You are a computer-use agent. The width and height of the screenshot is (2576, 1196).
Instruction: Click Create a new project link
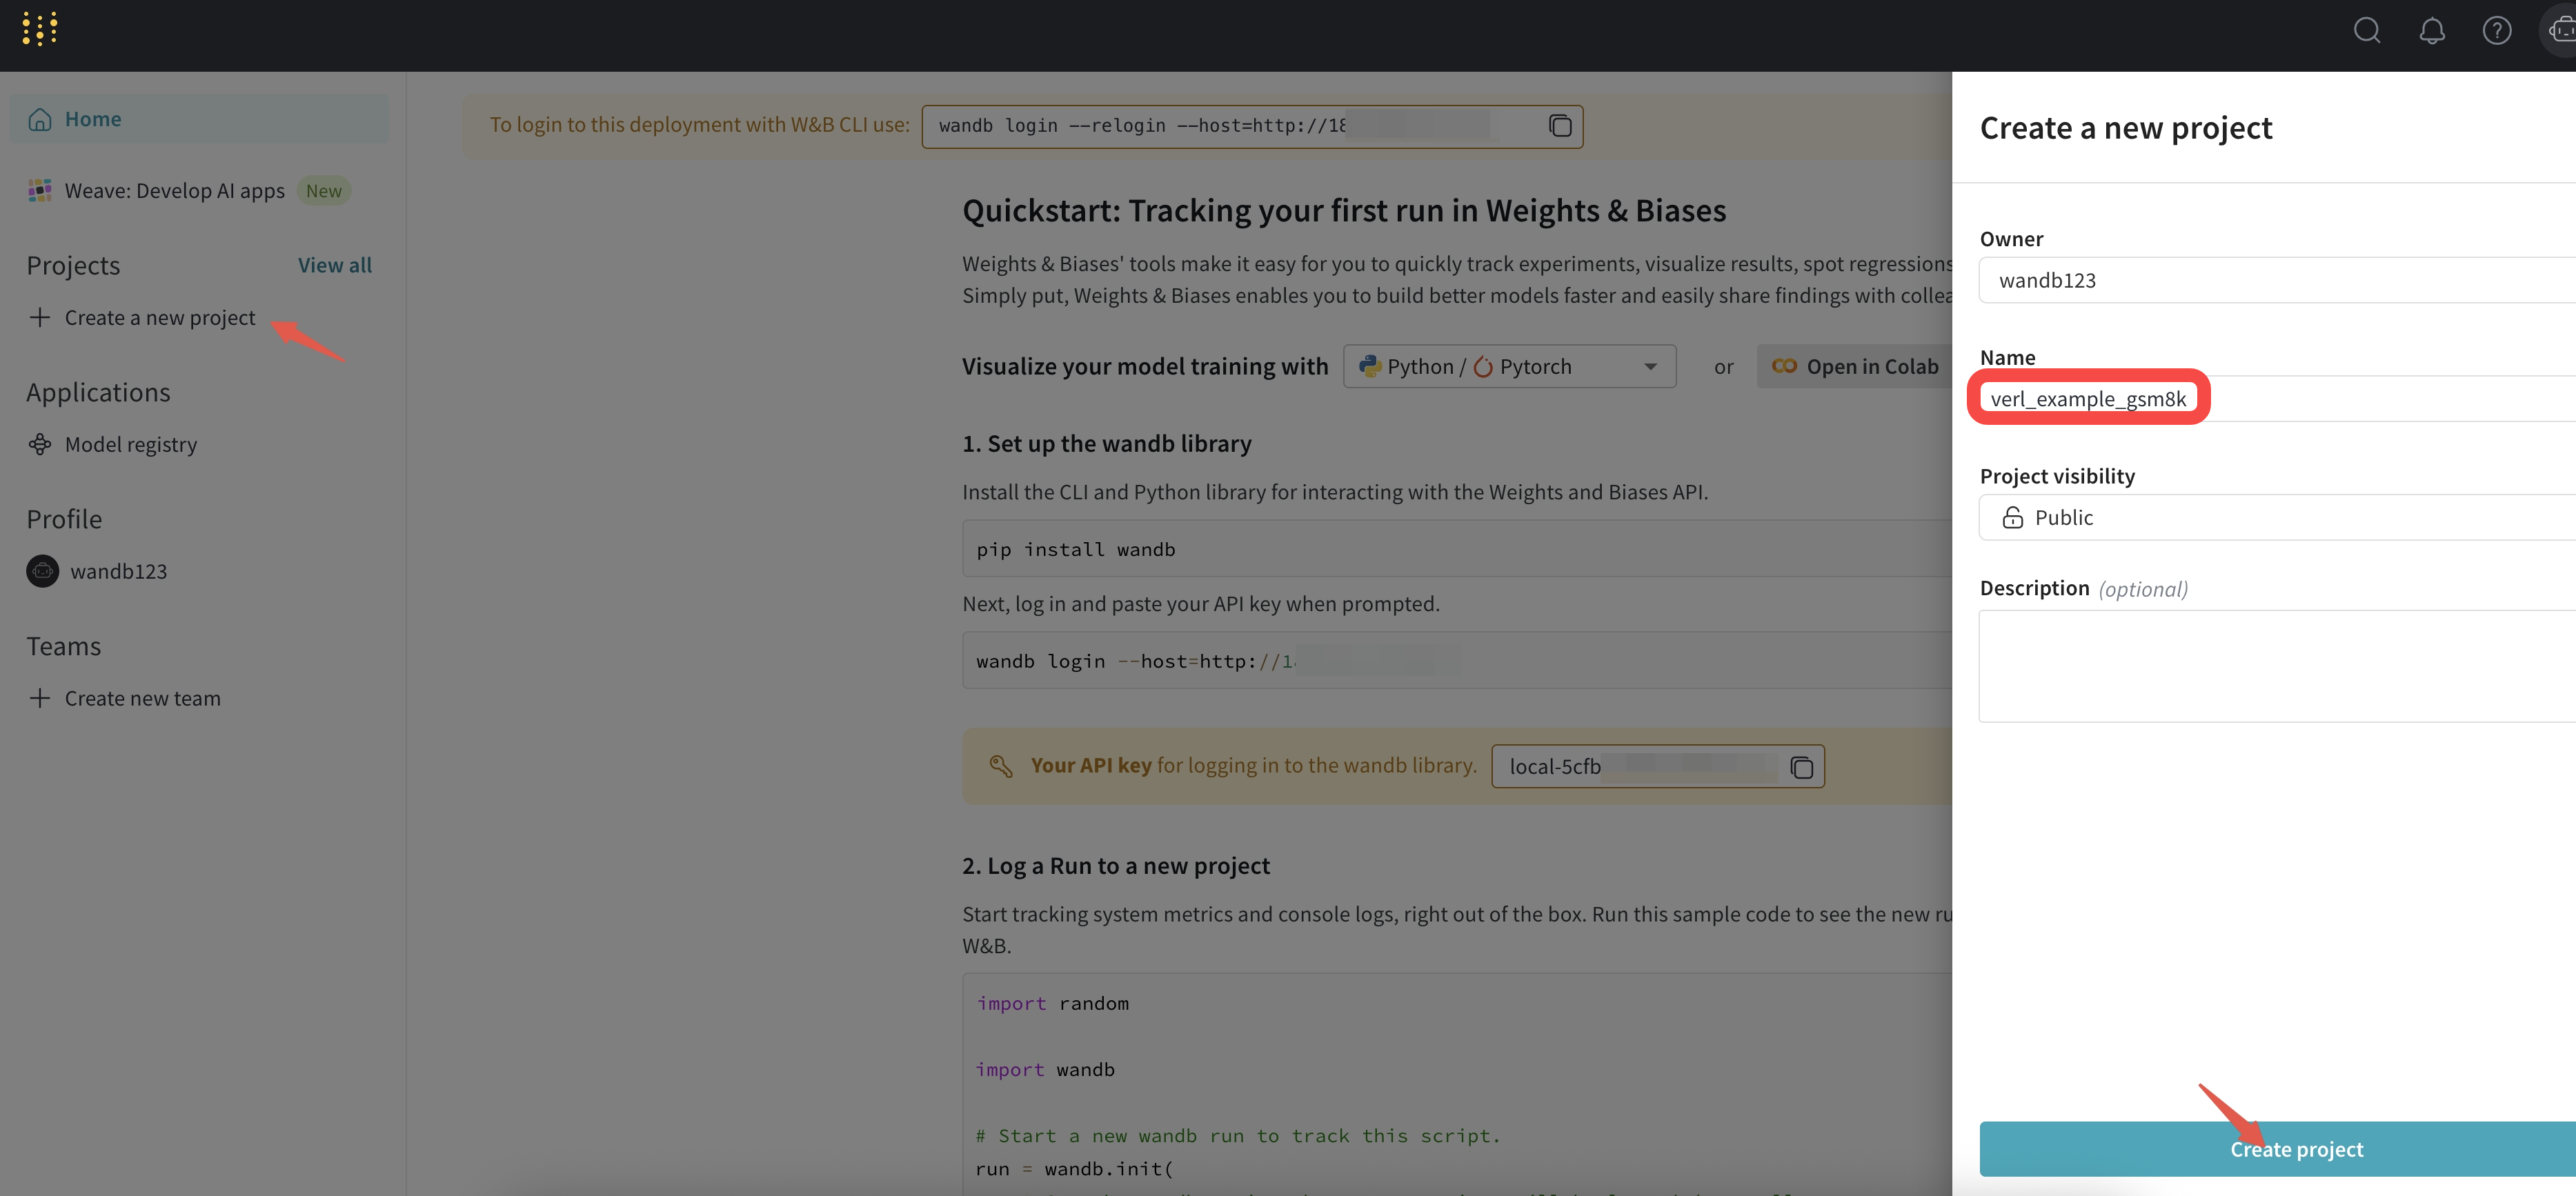(160, 317)
